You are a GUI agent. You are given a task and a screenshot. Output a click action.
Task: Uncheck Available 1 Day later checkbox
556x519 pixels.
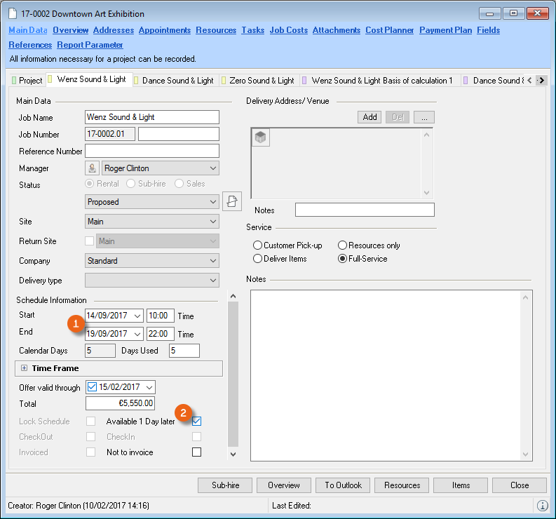(196, 422)
